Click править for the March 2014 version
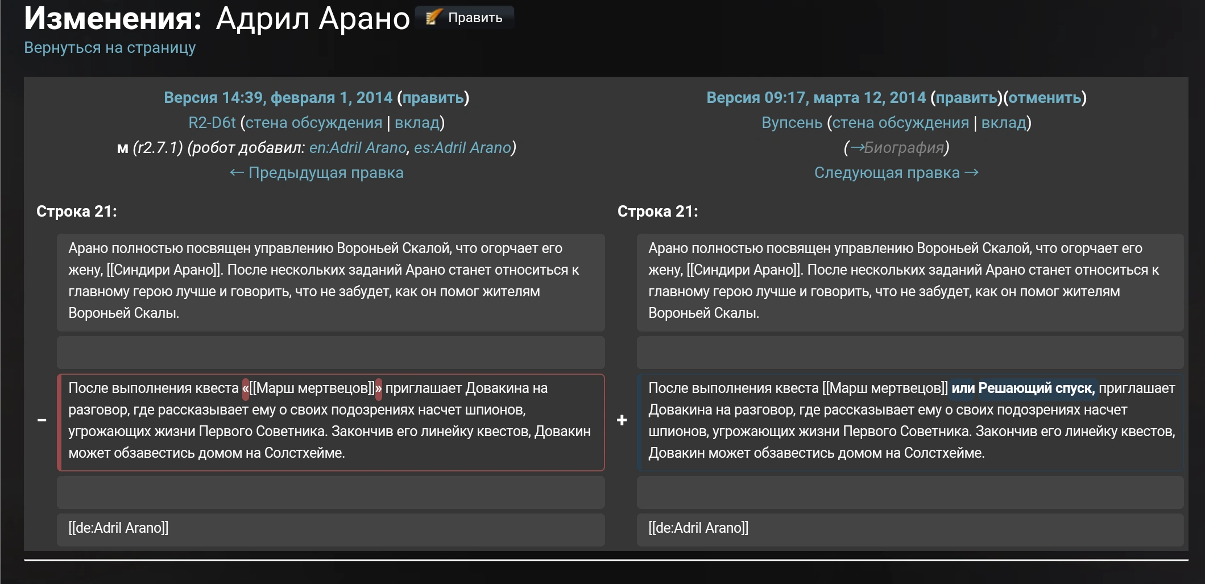 [966, 98]
